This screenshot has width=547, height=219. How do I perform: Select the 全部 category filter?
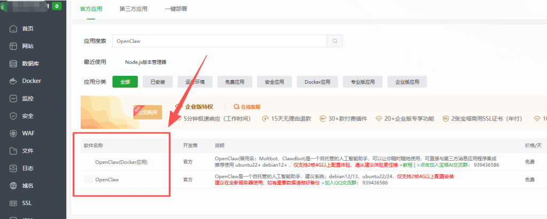coord(125,82)
